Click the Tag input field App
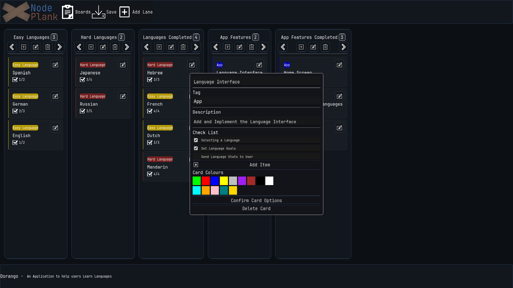This screenshot has height=288, width=513. [256, 101]
